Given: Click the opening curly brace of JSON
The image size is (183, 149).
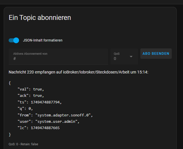Looking at the screenshot, I should point(10,83).
